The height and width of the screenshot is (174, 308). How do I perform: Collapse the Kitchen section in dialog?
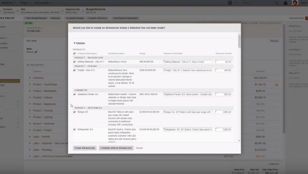74,43
